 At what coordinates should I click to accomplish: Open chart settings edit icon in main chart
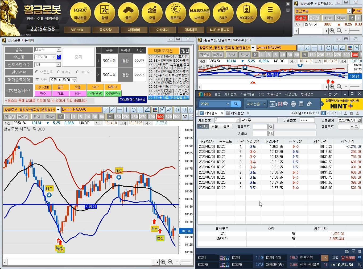click(162, 110)
